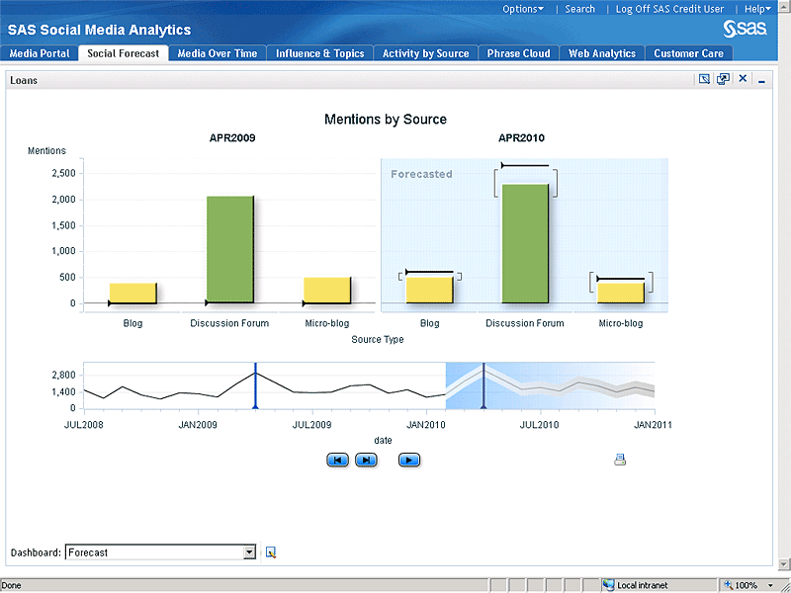Print the chart with printer icon
791x593 pixels.
point(620,460)
